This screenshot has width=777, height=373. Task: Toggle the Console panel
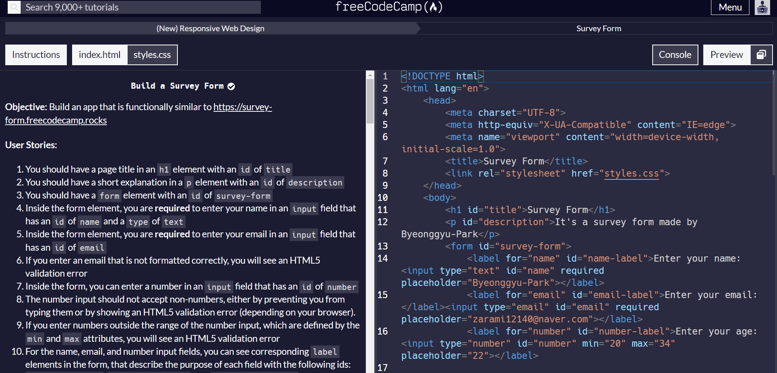(x=675, y=55)
